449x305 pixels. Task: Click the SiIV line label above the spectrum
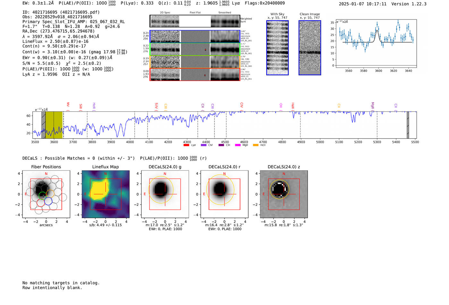(156, 106)
